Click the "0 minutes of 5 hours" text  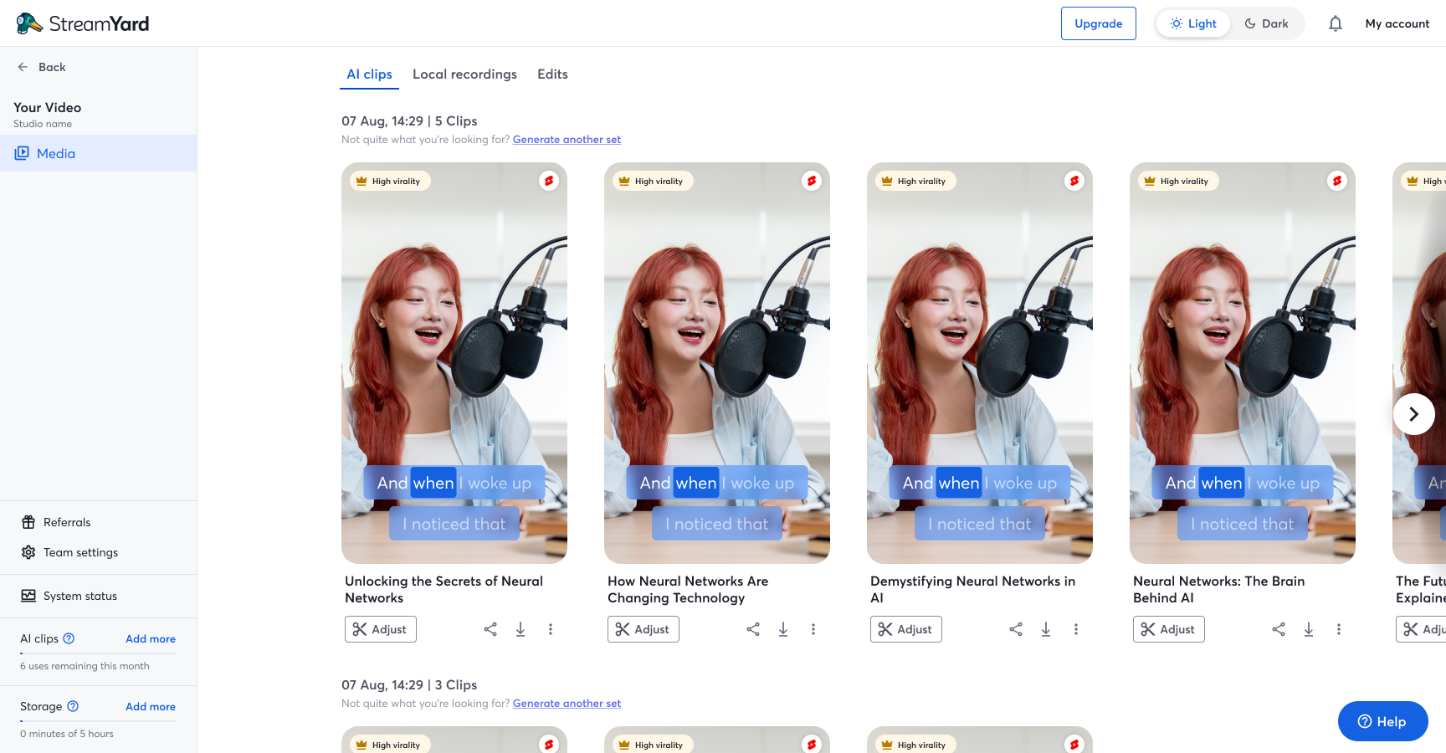click(67, 734)
